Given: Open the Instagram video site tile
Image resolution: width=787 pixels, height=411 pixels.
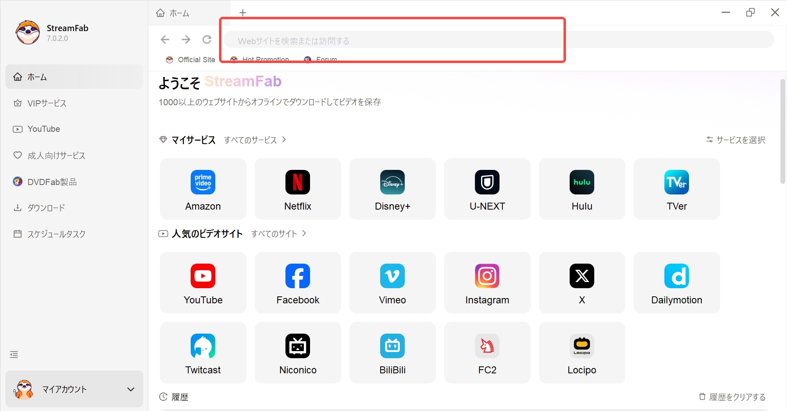Looking at the screenshot, I should [x=487, y=282].
